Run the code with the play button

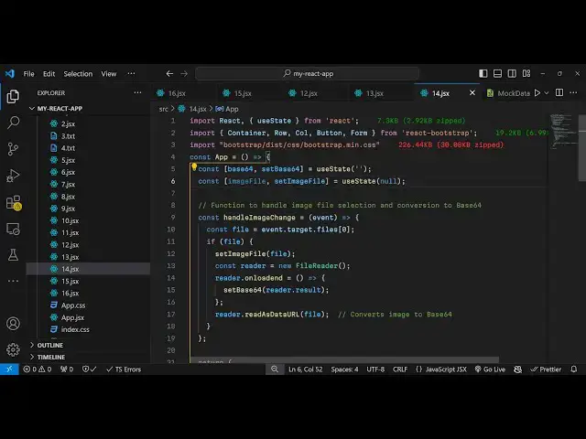(x=537, y=93)
